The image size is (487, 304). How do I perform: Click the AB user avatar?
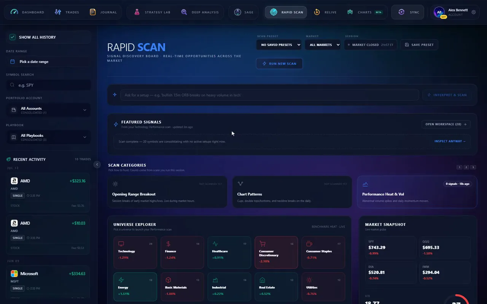[439, 12]
